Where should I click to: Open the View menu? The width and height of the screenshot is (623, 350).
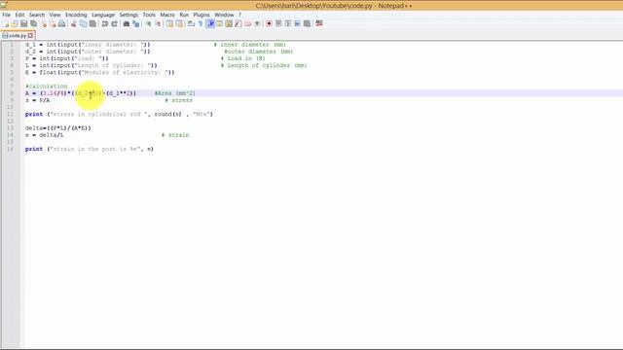pyautogui.click(x=55, y=15)
